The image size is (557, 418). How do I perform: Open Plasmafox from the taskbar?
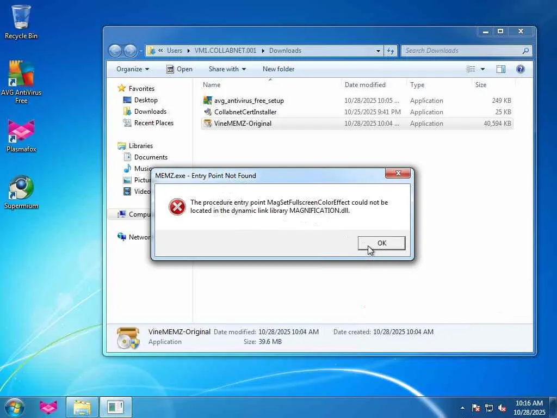click(x=48, y=407)
